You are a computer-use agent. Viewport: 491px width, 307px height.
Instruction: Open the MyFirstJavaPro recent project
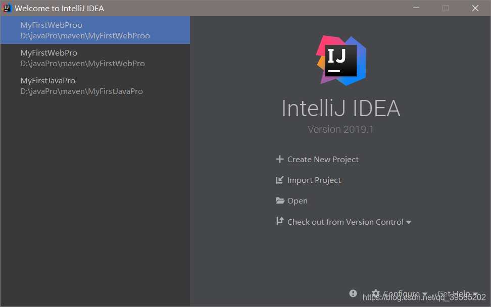pyautogui.click(x=95, y=86)
